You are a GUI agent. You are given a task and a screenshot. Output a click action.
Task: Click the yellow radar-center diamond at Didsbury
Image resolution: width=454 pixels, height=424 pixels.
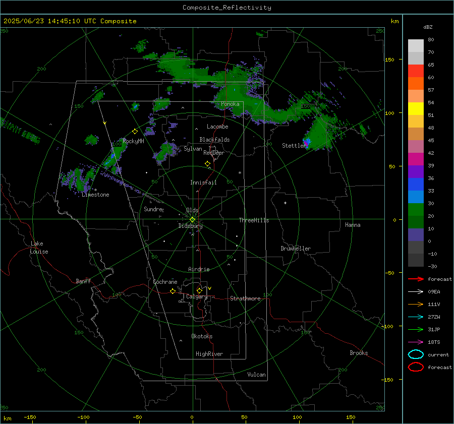(x=192, y=220)
